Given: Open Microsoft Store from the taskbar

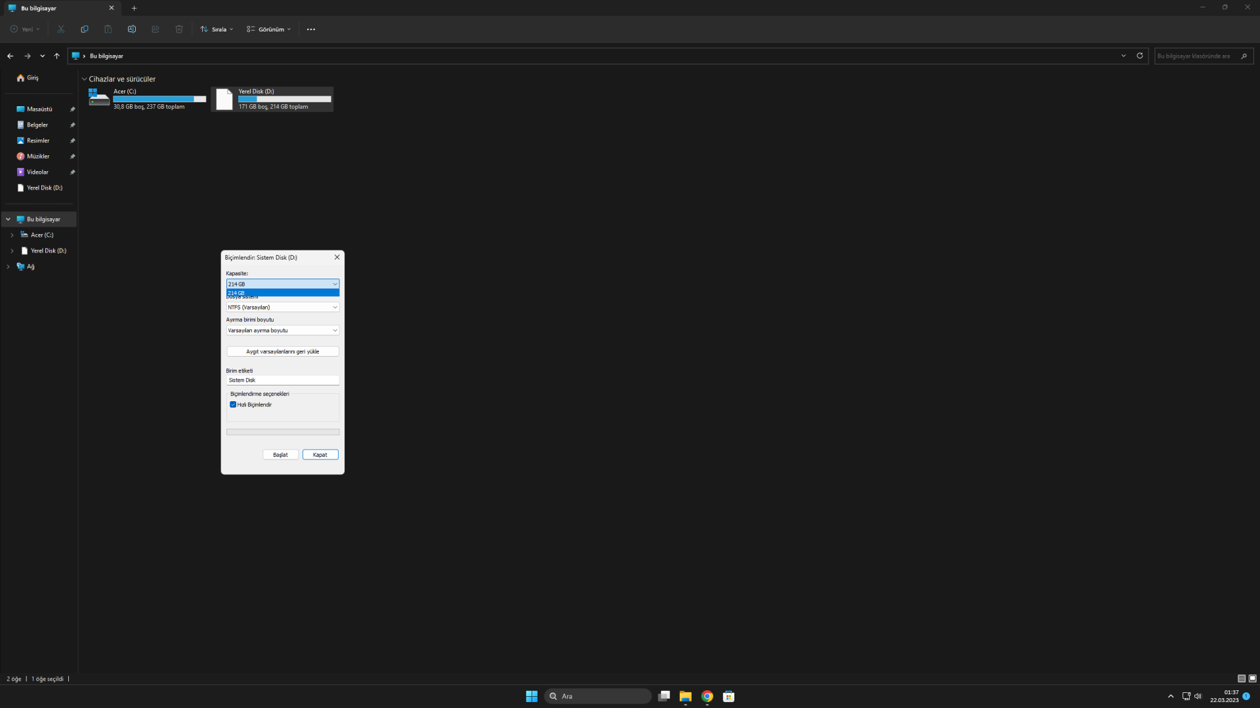Looking at the screenshot, I should [x=728, y=696].
